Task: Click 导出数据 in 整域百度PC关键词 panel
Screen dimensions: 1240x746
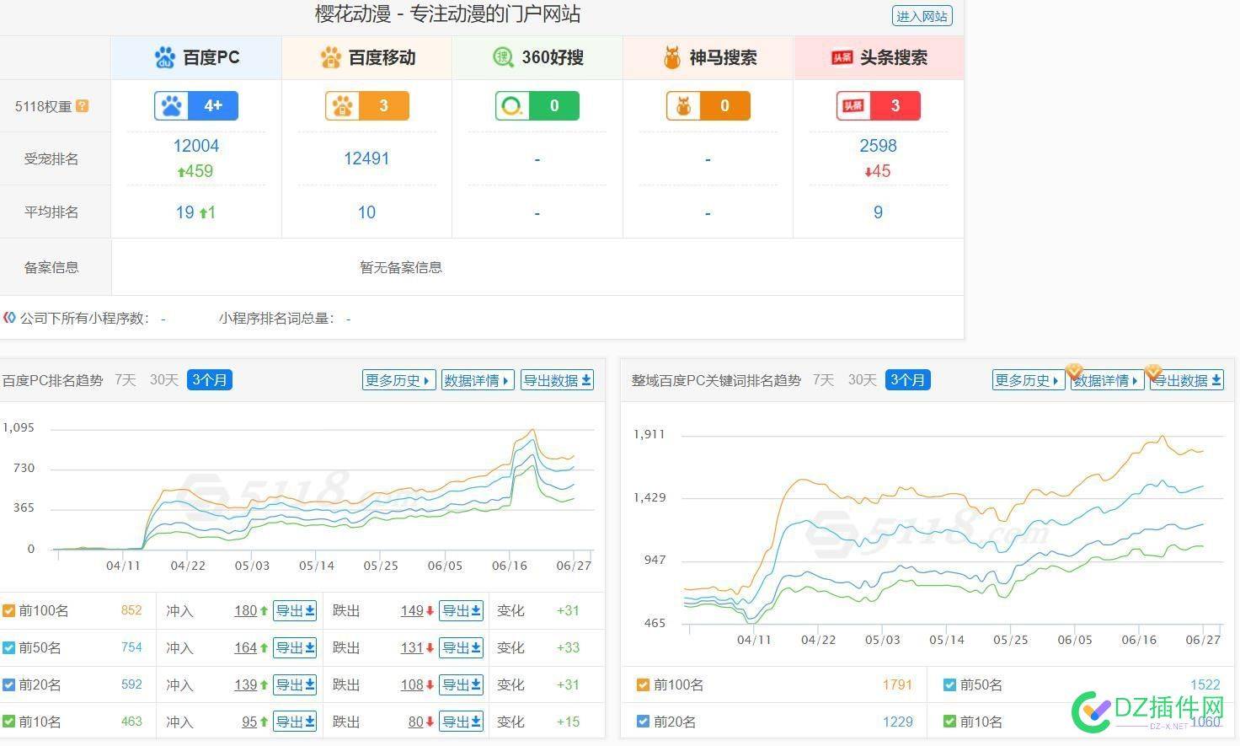Action: (x=1186, y=380)
